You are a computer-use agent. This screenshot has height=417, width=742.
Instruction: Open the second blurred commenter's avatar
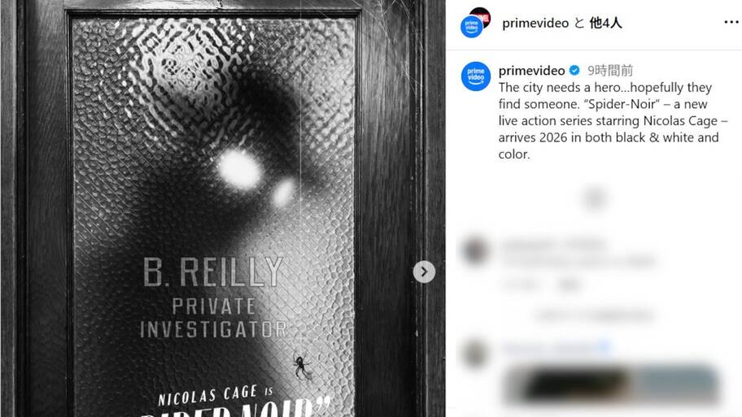475,353
